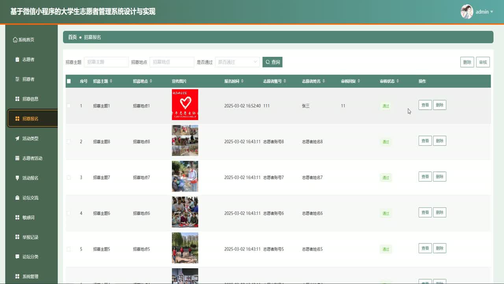Open the 是否通过 dropdown filter
The height and width of the screenshot is (284, 504).
pos(237,62)
